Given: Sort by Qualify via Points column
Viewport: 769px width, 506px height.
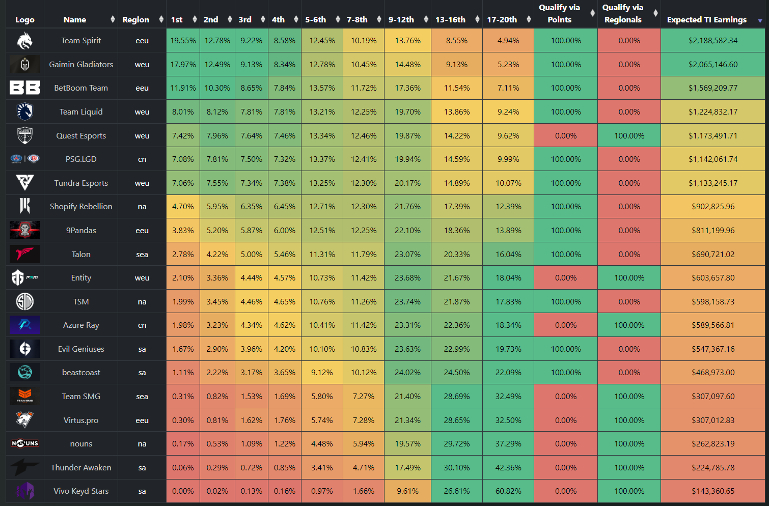Looking at the screenshot, I should [x=592, y=14].
